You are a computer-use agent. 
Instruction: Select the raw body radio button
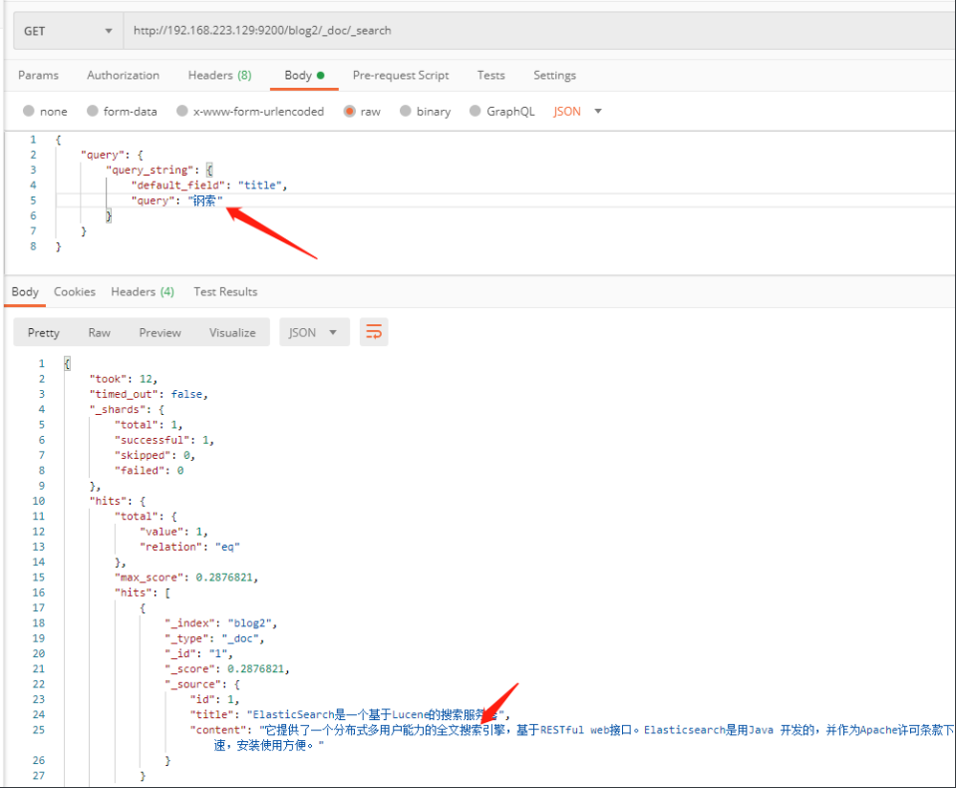349,111
